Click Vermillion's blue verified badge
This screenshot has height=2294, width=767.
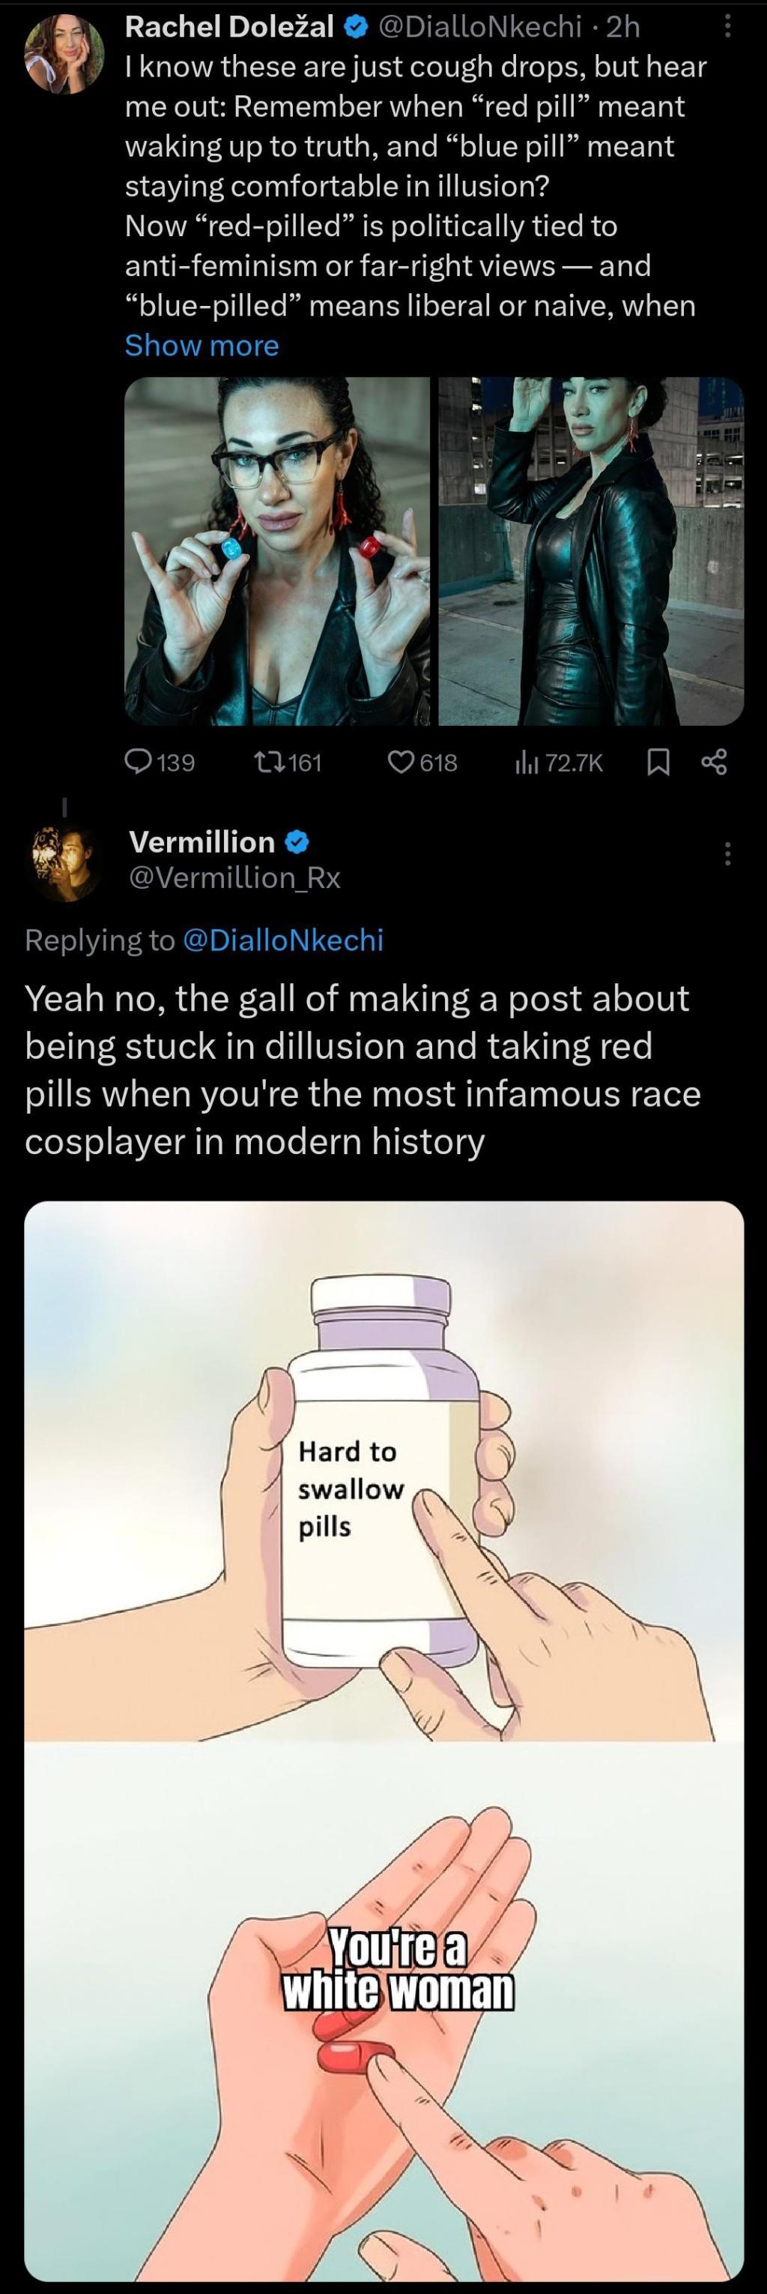[x=297, y=841]
